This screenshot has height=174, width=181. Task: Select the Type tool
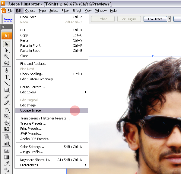pos(7,77)
